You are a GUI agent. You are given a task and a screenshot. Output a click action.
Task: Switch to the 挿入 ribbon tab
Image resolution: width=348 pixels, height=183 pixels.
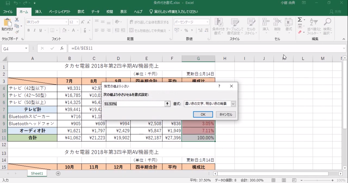pyautogui.click(x=38, y=12)
